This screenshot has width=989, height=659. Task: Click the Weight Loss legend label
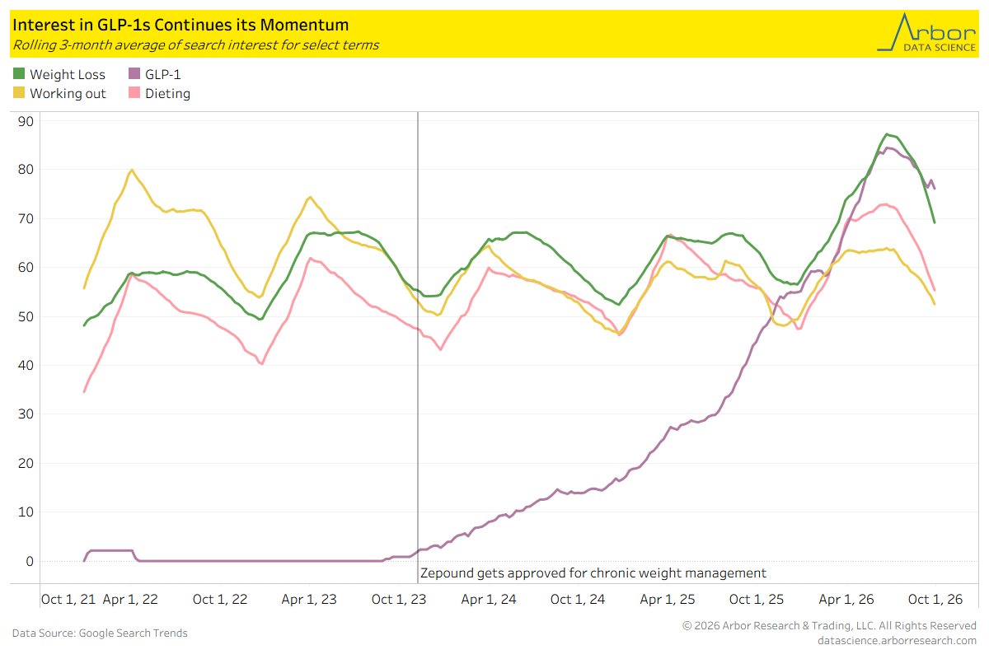pos(68,74)
